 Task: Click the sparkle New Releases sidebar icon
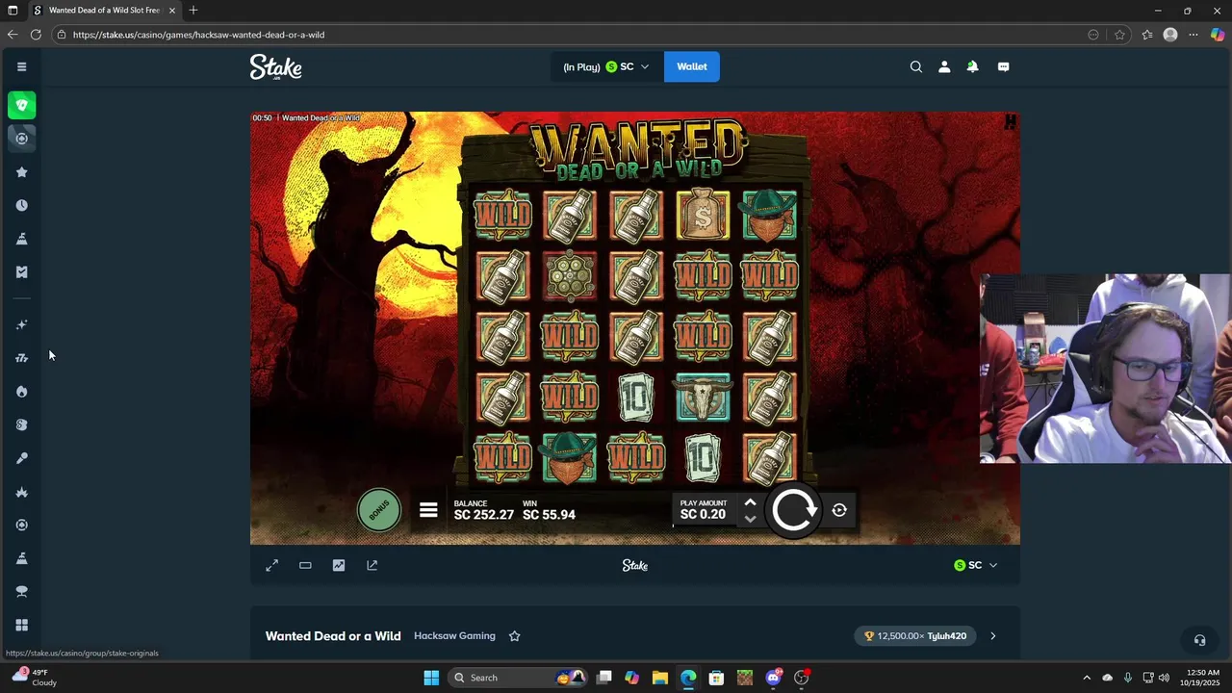coord(21,324)
